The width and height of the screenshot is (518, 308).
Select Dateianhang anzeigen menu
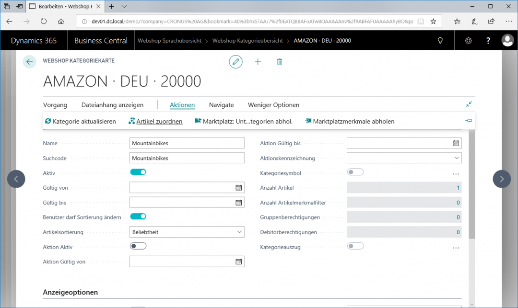[112, 105]
